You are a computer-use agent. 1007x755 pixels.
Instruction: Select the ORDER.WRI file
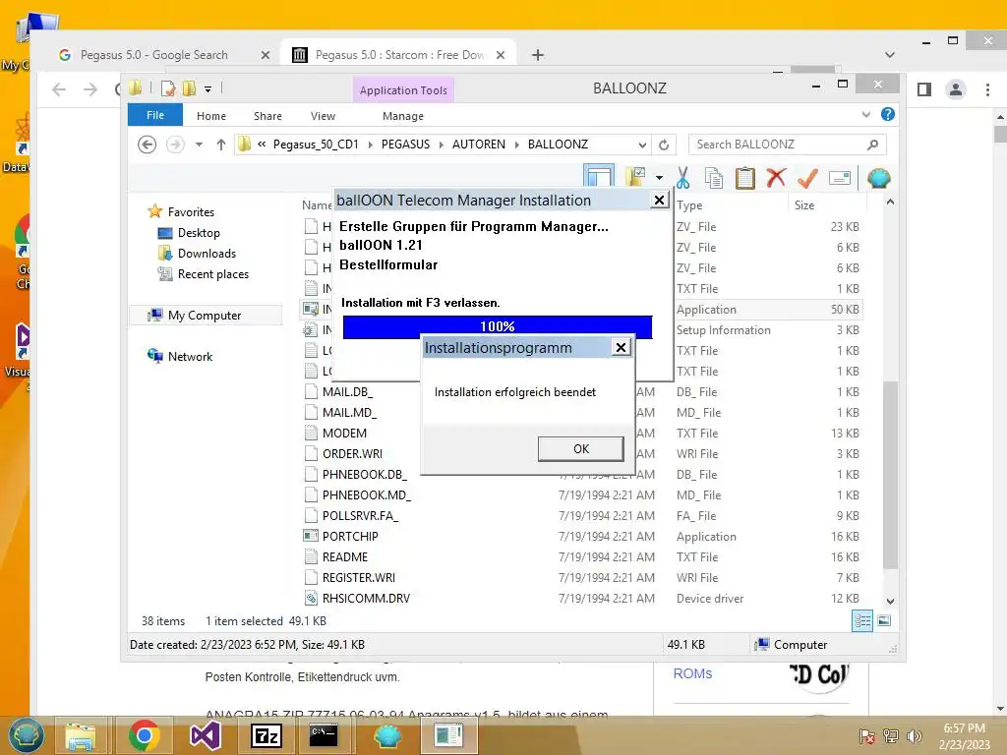(x=352, y=454)
